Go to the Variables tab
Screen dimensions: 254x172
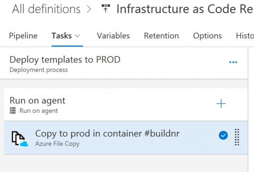113,36
